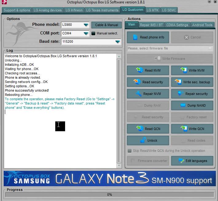Click the Read NVM arrow icon

(x=139, y=70)
